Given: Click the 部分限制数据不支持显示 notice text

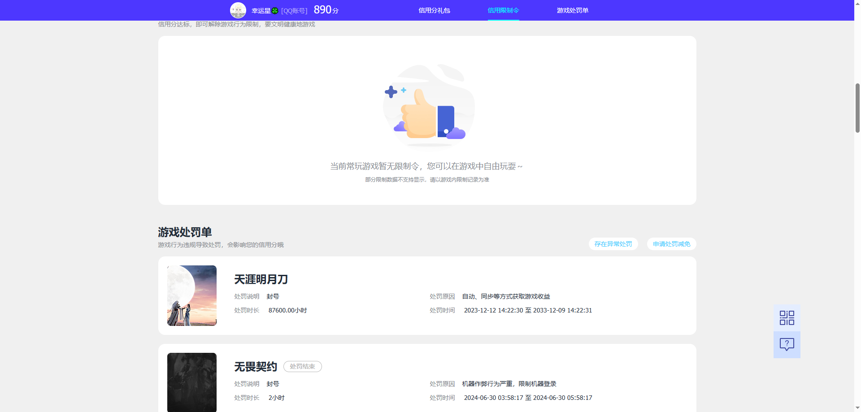Looking at the screenshot, I should coord(427,179).
